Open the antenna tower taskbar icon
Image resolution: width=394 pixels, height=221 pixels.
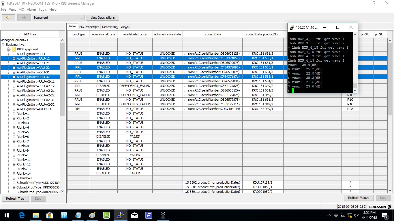pyautogui.click(x=163, y=215)
